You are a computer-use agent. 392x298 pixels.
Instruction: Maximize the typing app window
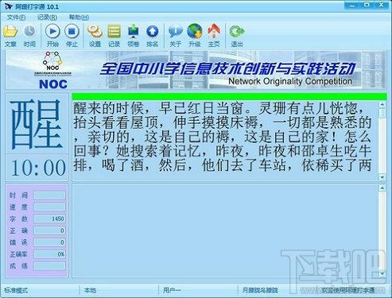click(367, 5)
